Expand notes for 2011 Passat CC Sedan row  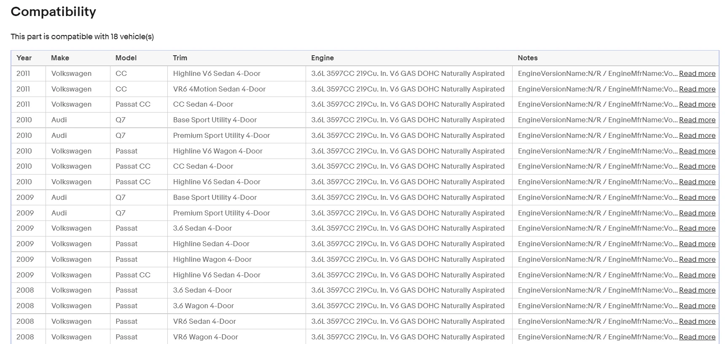coord(697,104)
